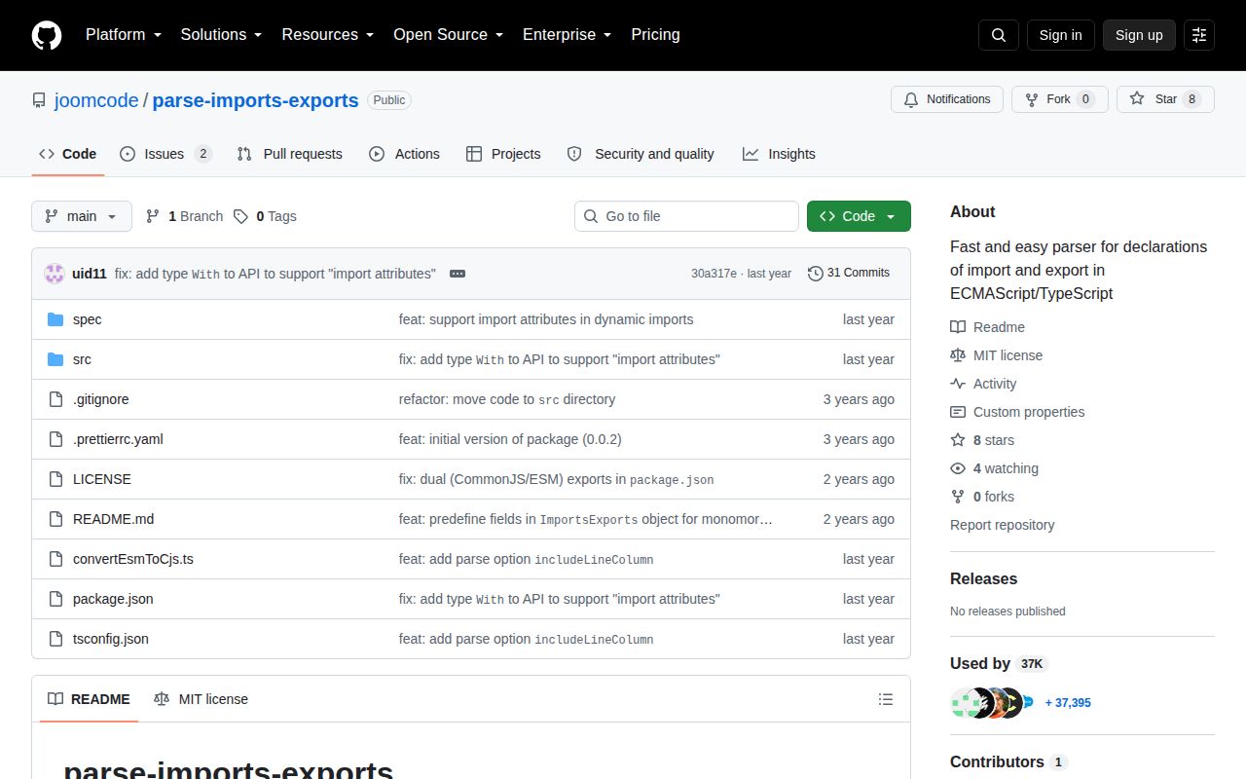Open the tsconfig.json file
The height and width of the screenshot is (779, 1246).
pos(111,639)
